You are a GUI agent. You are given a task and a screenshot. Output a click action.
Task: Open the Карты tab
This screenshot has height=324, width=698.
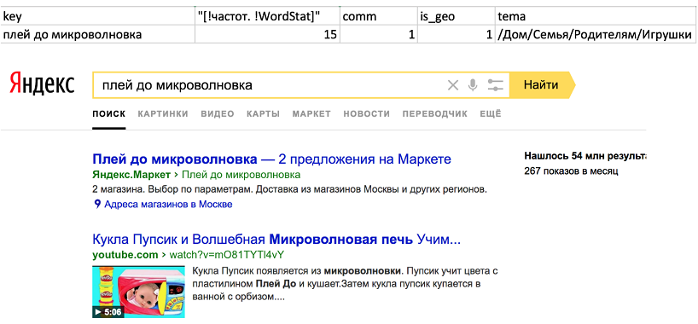pyautogui.click(x=263, y=114)
